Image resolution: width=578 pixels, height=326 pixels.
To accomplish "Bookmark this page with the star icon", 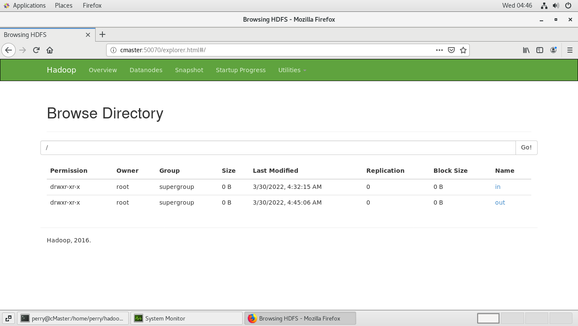I will click(463, 50).
